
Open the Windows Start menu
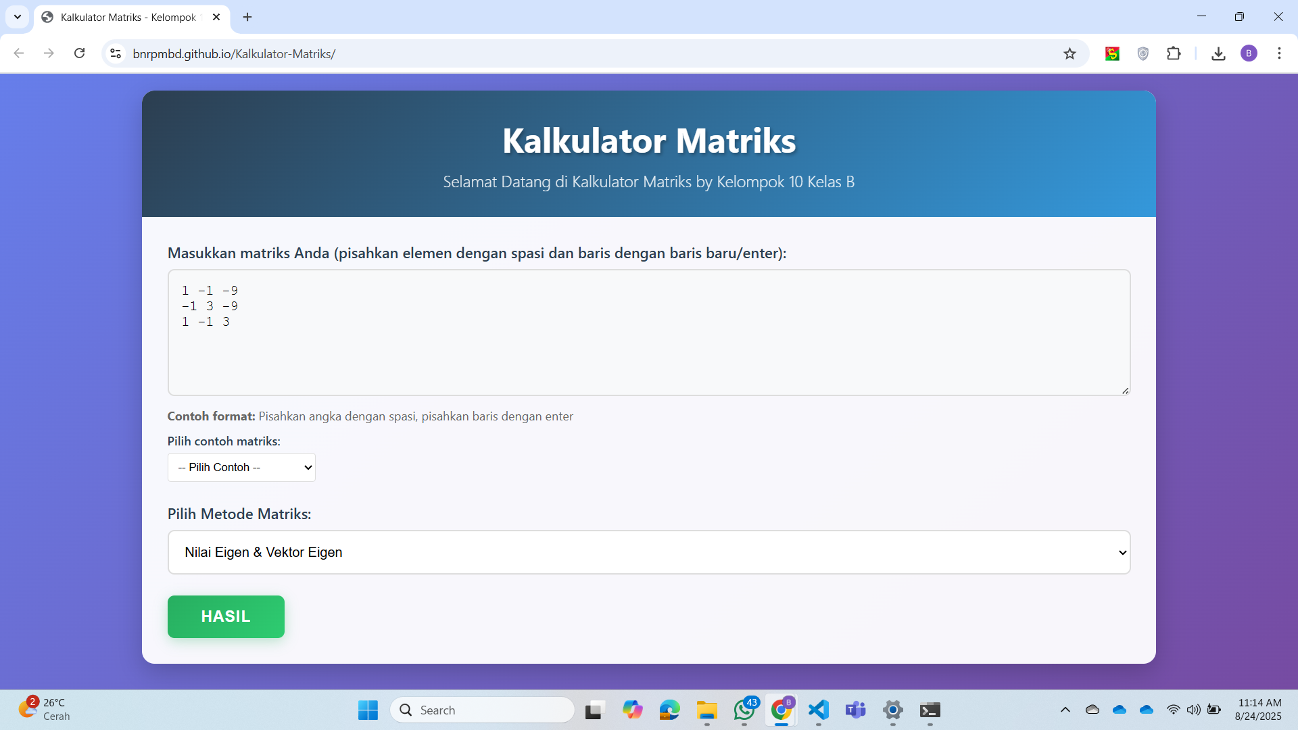click(368, 710)
